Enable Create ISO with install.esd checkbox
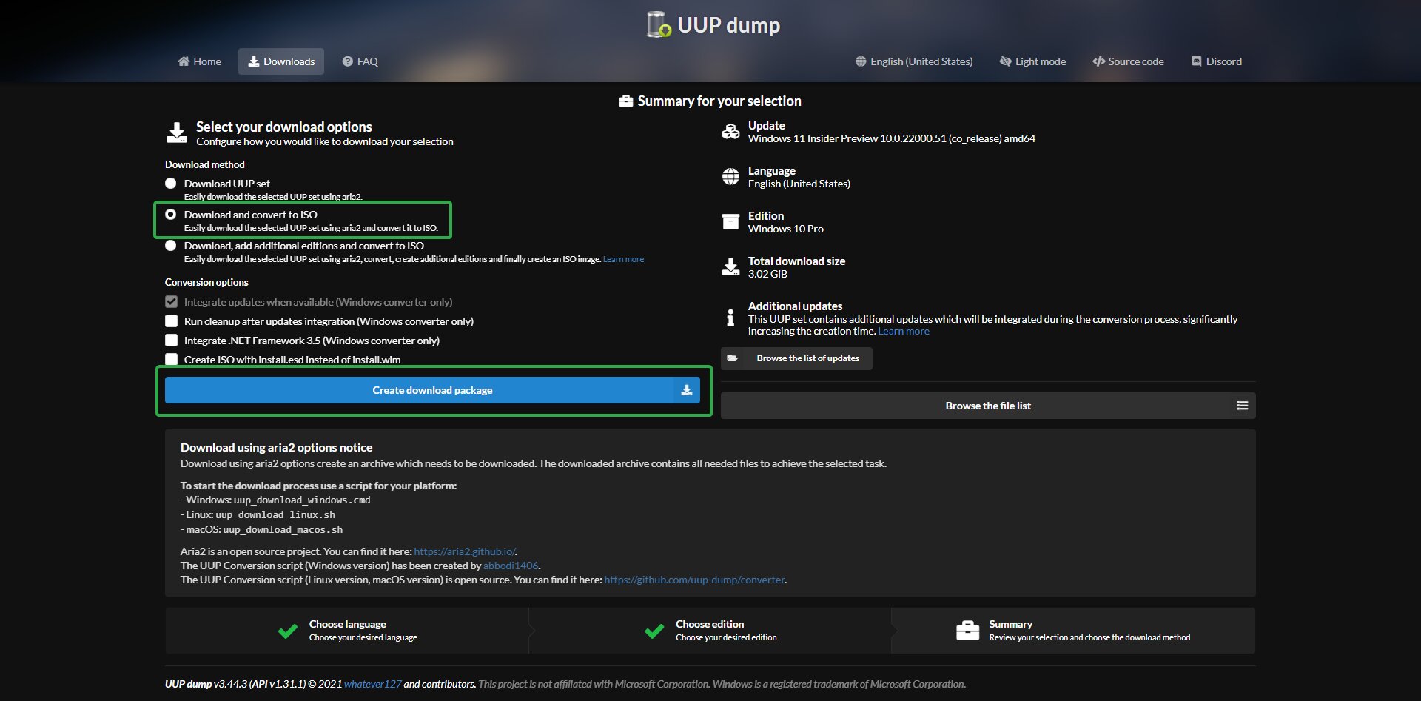Viewport: 1421px width, 701px height. (x=172, y=360)
